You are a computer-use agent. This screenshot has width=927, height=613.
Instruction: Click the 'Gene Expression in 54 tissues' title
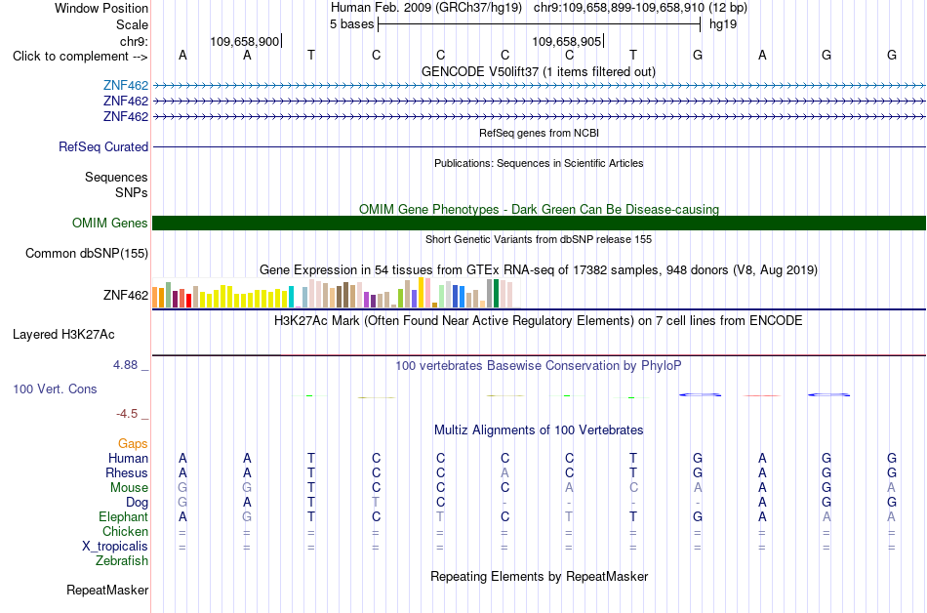point(539,270)
